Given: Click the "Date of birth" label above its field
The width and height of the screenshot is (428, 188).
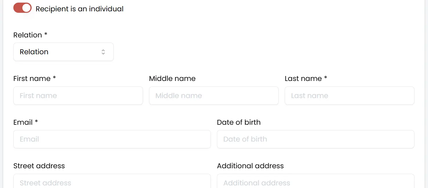Looking at the screenshot, I should (x=239, y=122).
